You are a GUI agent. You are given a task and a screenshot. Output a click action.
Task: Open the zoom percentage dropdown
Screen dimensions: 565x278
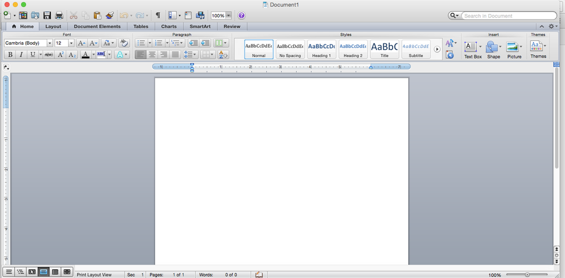click(x=228, y=16)
